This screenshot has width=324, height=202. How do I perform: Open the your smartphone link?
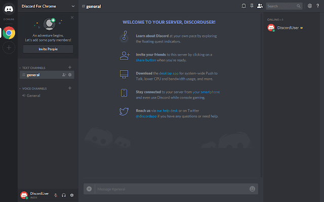206,92
